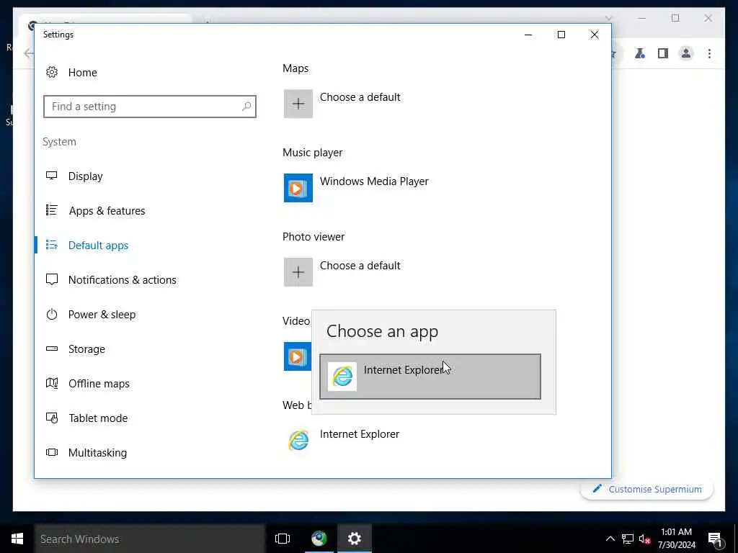Viewport: 738px width, 553px height.
Task: Click the network icon in system tray
Action: [x=628, y=539]
